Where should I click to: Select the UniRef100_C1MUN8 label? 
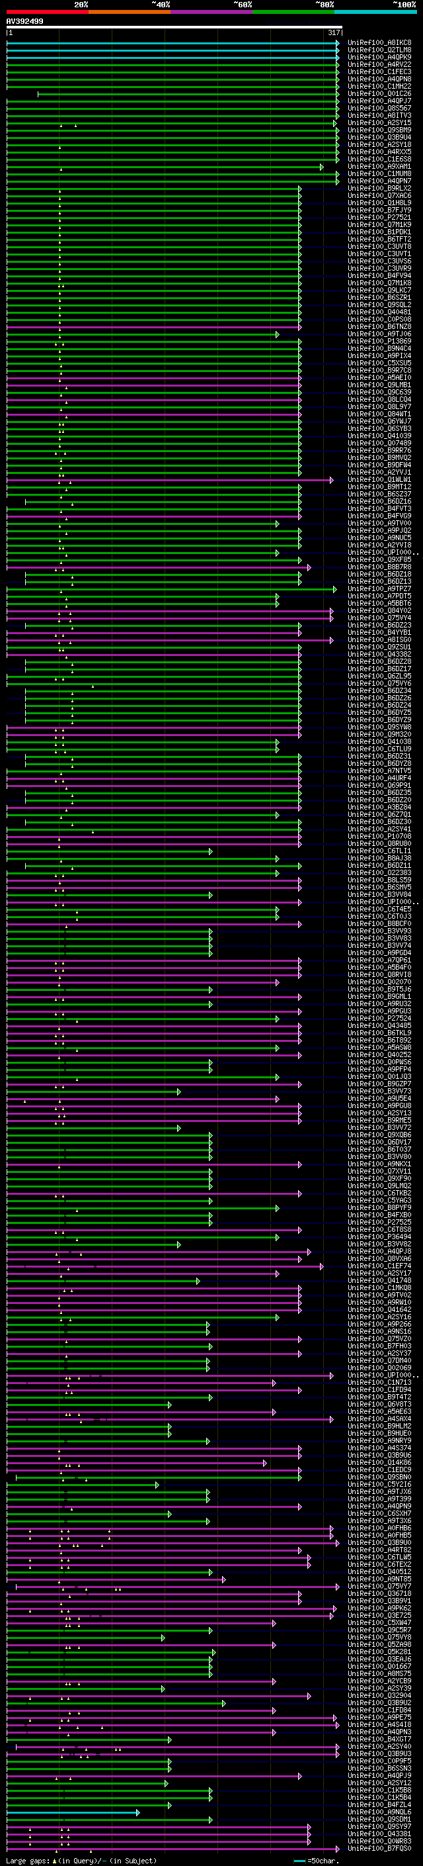(x=379, y=174)
